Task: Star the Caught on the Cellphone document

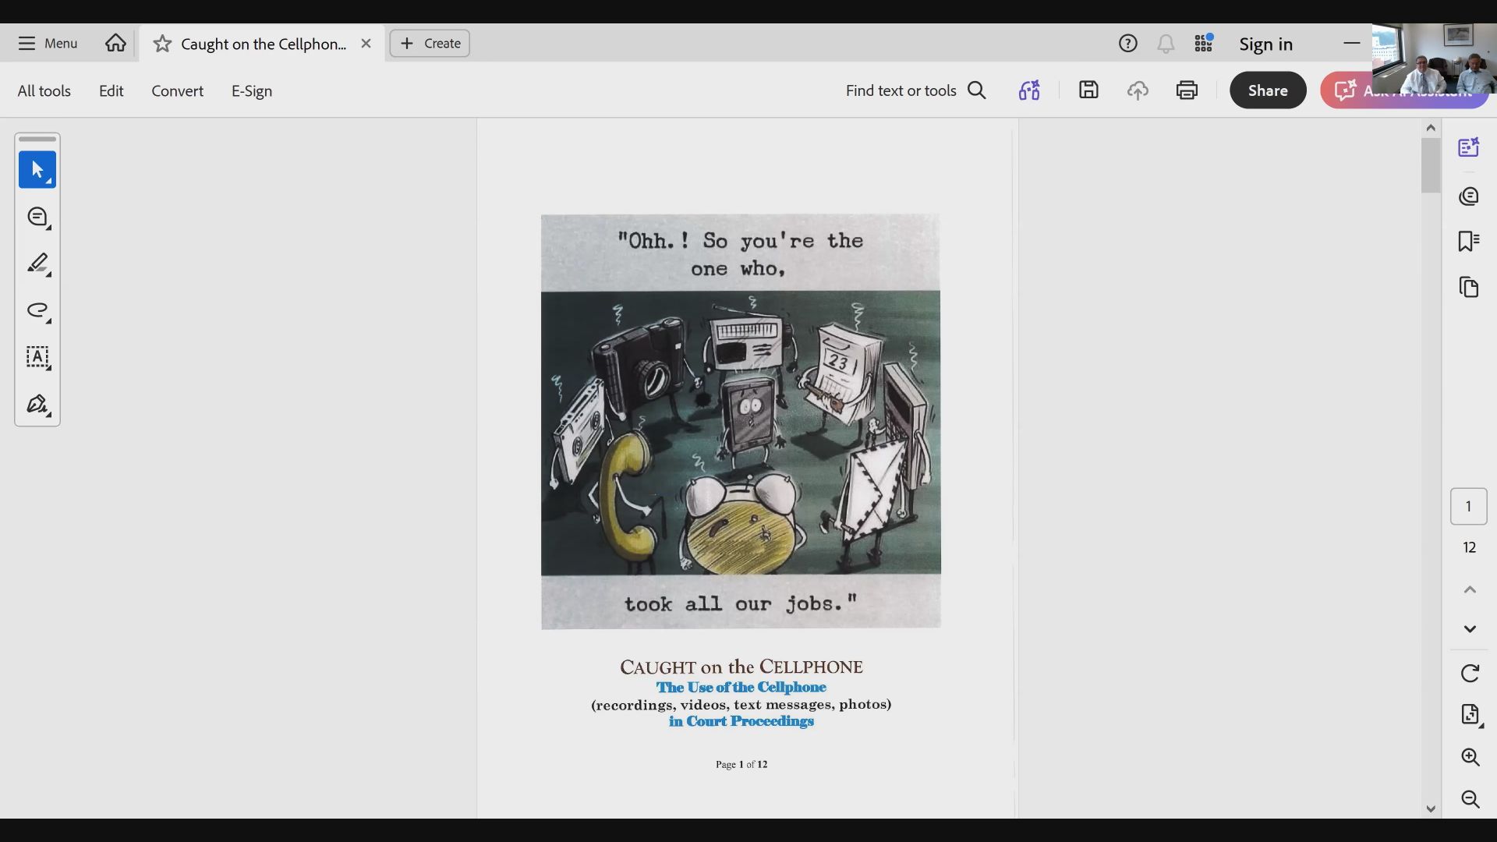Action: click(x=162, y=44)
